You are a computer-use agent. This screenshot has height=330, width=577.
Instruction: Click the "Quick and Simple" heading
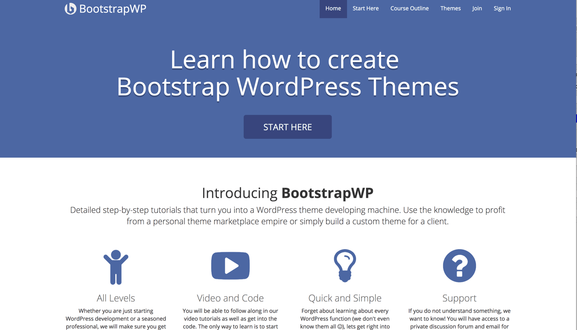[345, 298]
